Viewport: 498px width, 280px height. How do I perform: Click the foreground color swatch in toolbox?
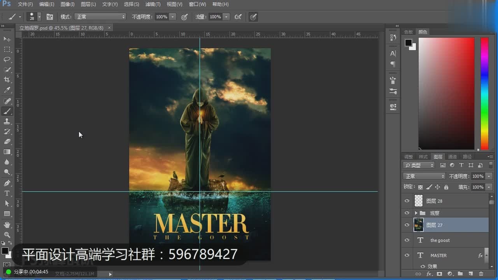(x=5, y=251)
